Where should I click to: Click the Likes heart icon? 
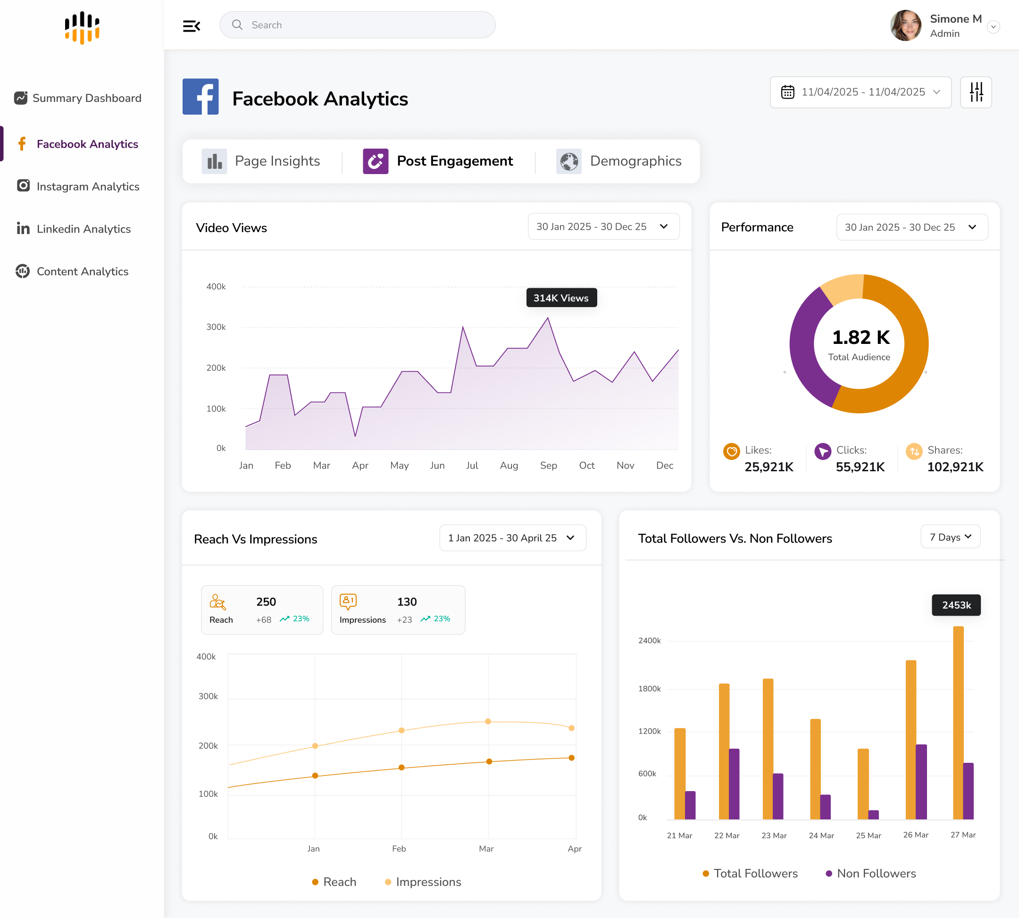tap(731, 451)
